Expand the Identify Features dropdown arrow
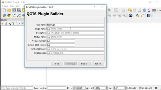161x90 pixels. tap(113, 10)
